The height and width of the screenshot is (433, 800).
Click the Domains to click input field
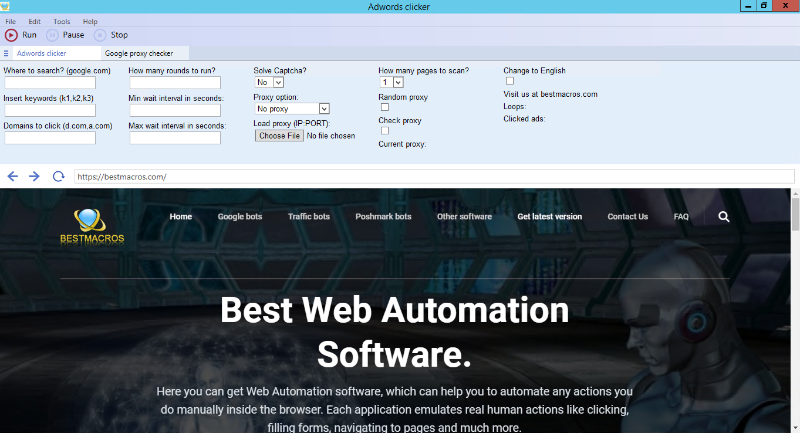tap(50, 138)
